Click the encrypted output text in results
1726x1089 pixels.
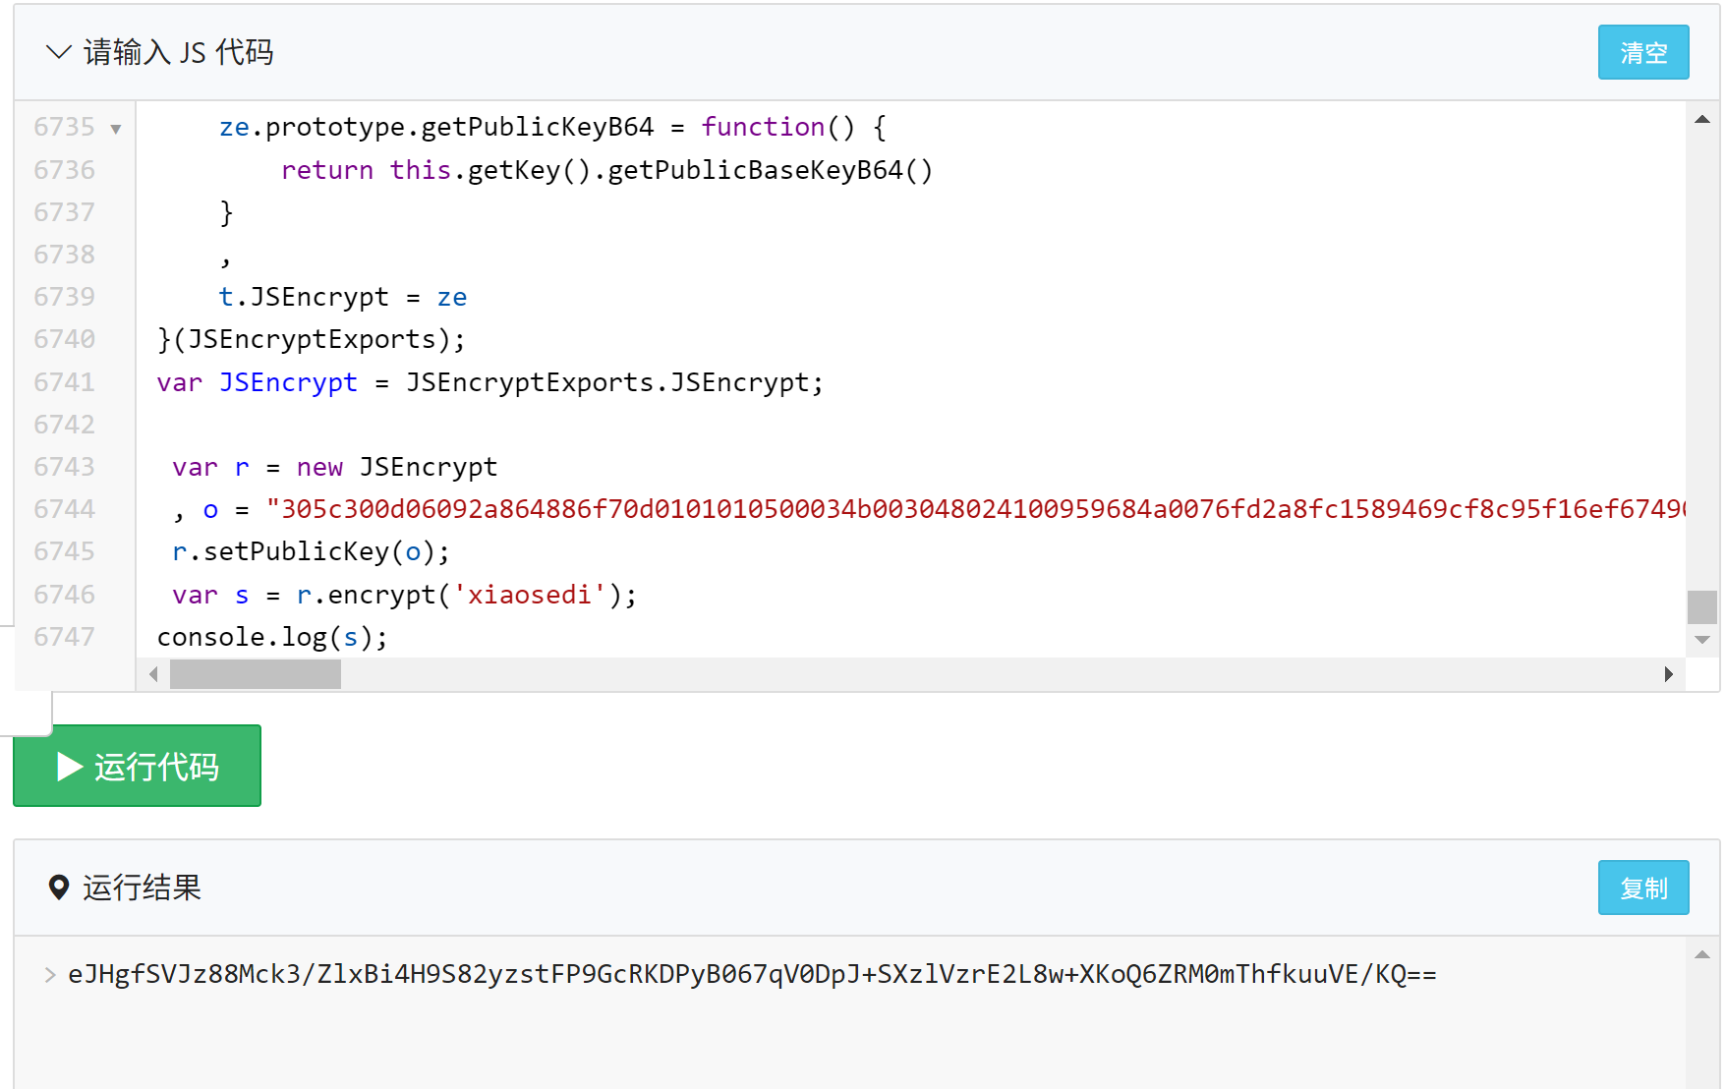(752, 975)
